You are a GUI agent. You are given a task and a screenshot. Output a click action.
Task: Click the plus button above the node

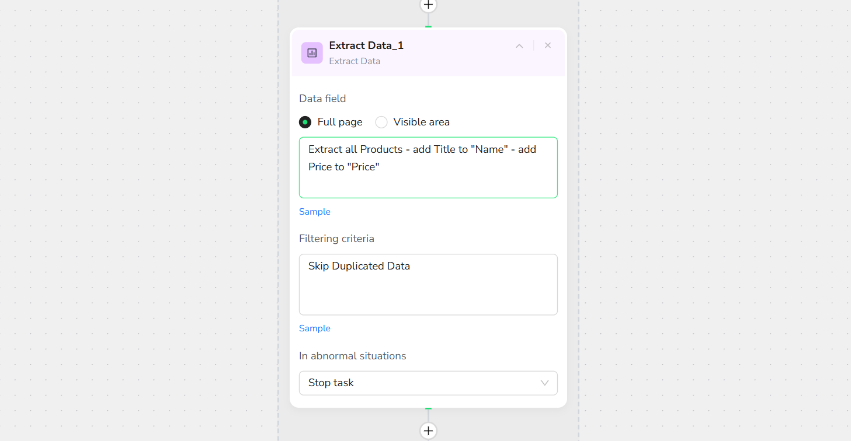(x=428, y=5)
